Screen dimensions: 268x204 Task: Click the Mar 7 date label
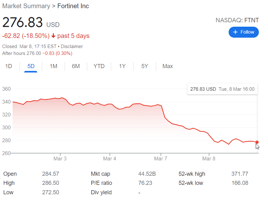[x=160, y=159]
